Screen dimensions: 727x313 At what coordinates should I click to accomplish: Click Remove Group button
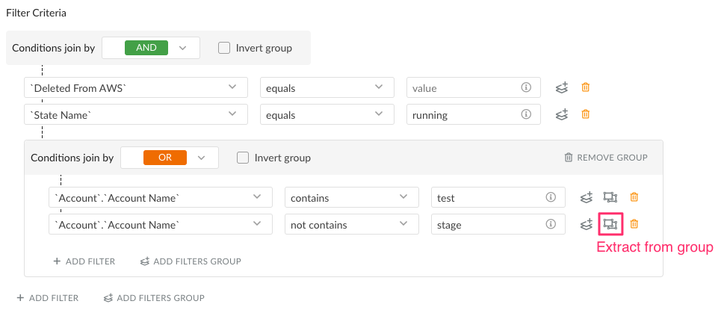605,158
